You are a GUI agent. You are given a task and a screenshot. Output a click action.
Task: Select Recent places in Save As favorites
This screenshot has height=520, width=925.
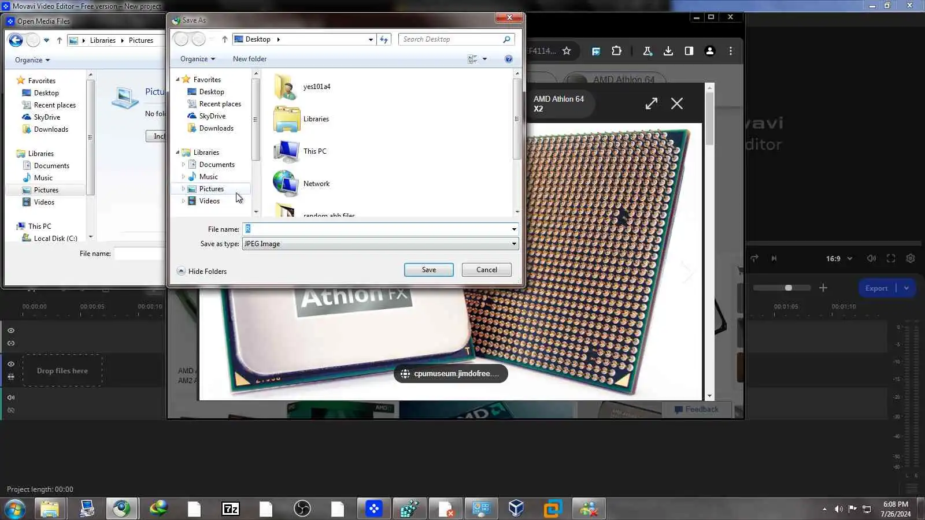pyautogui.click(x=220, y=104)
